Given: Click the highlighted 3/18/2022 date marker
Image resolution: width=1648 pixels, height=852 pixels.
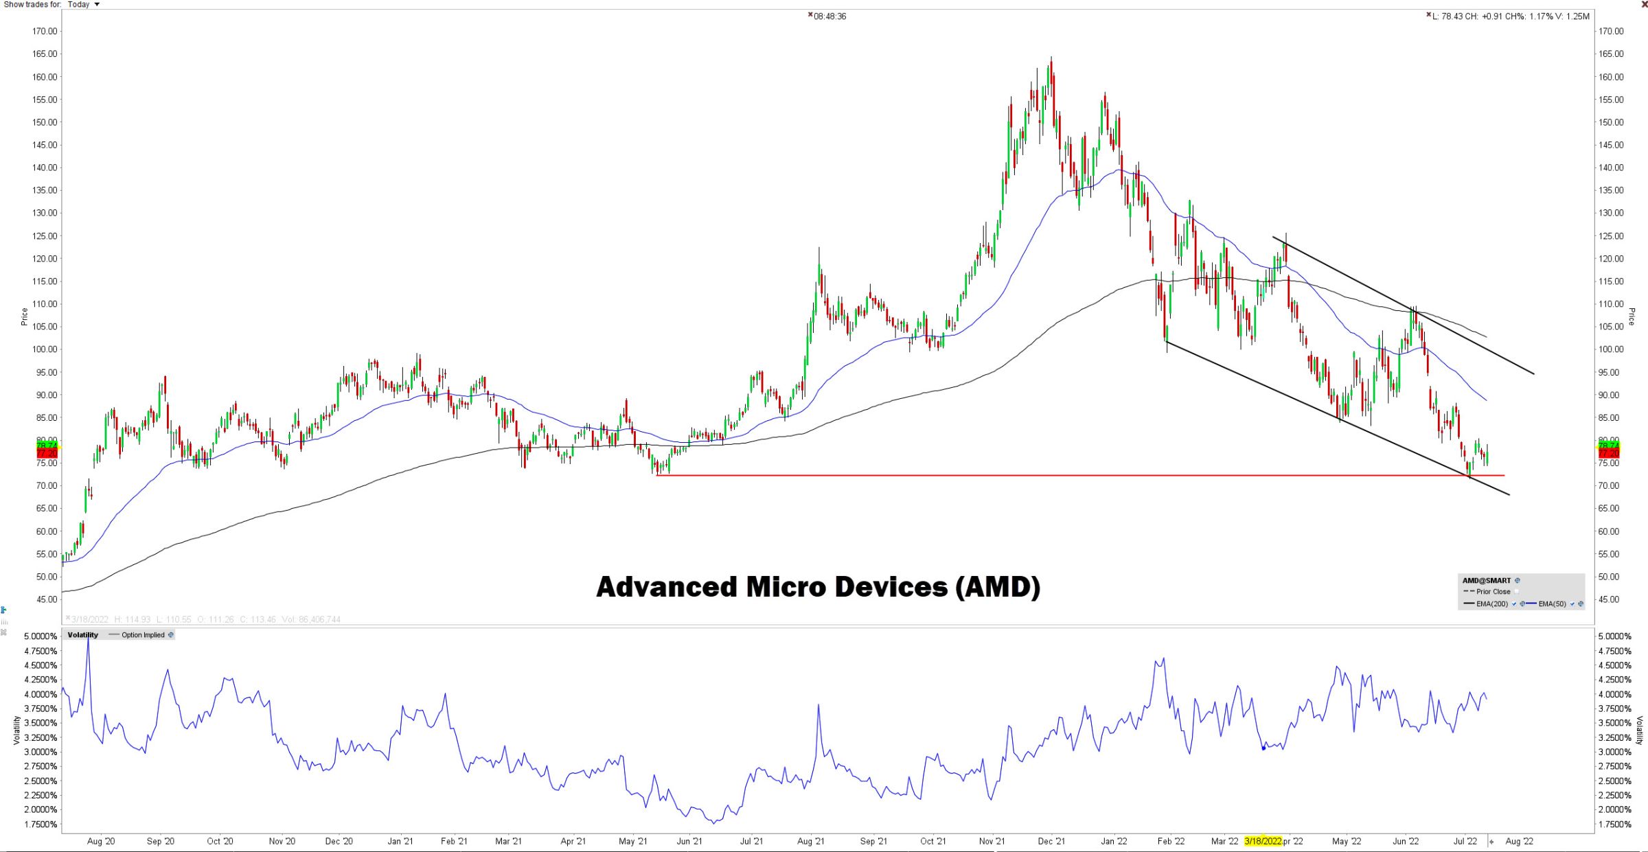Looking at the screenshot, I should pyautogui.click(x=1263, y=841).
